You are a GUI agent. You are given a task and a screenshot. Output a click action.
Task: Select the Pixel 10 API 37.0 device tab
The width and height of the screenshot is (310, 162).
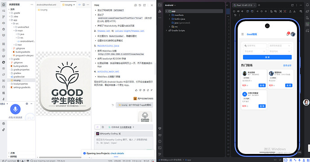[x=244, y=5]
